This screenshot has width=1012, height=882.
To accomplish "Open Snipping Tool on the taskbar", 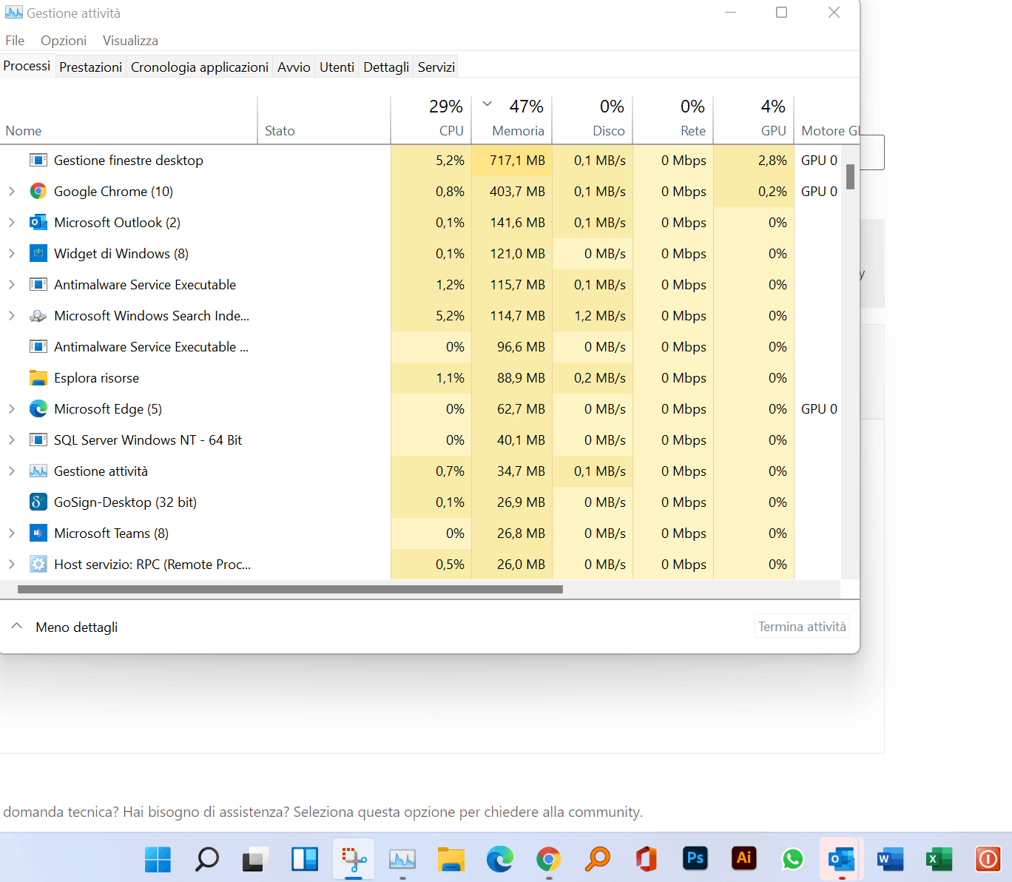I will pyautogui.click(x=354, y=859).
